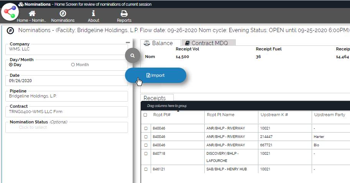Screen dimensions: 350x183
Task: Click the Home house icon in toolbar
Action: (32, 14)
